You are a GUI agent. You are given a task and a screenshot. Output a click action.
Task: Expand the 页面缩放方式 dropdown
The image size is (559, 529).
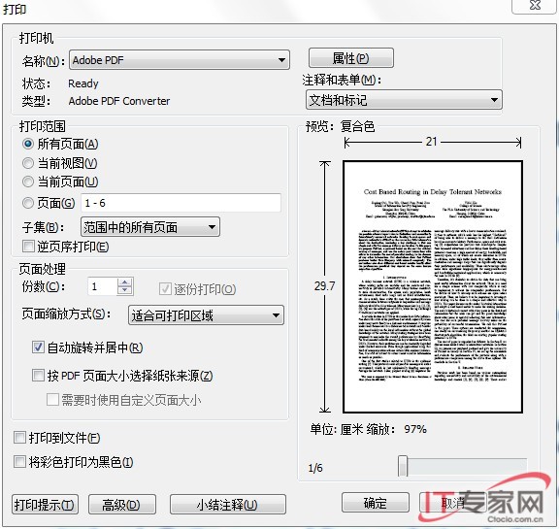point(206,315)
